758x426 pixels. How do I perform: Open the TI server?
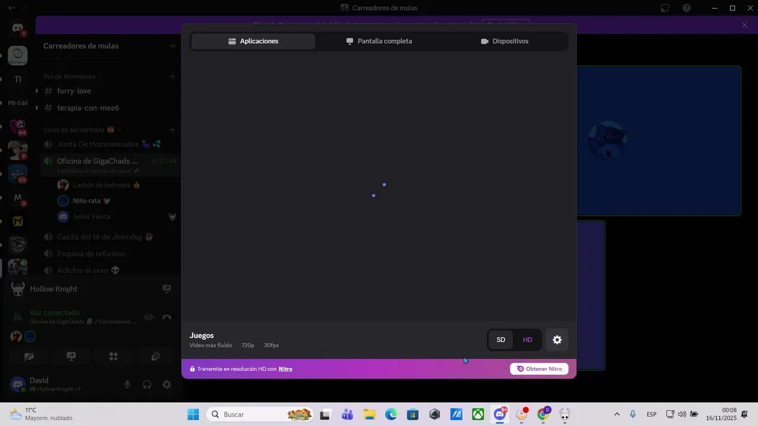[18, 79]
